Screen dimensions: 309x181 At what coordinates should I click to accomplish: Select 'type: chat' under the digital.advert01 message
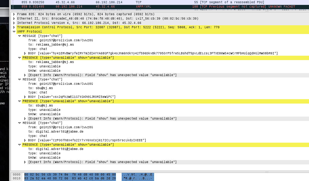(38, 136)
